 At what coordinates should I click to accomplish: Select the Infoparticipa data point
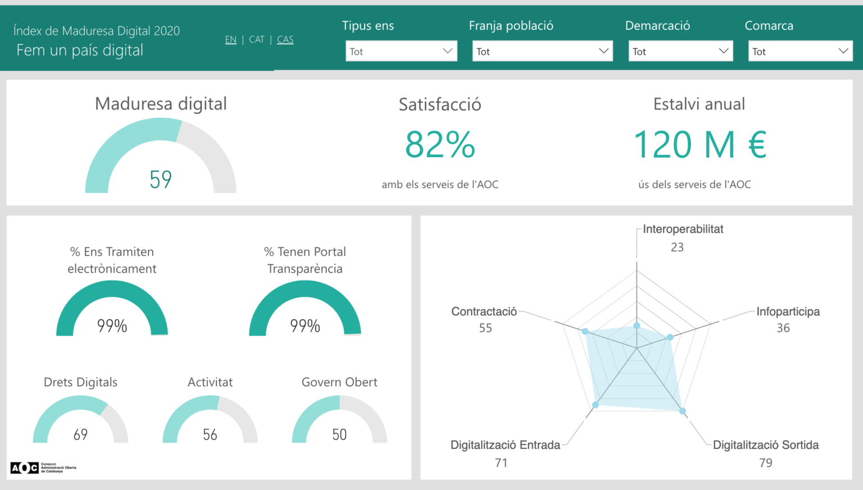[669, 337]
